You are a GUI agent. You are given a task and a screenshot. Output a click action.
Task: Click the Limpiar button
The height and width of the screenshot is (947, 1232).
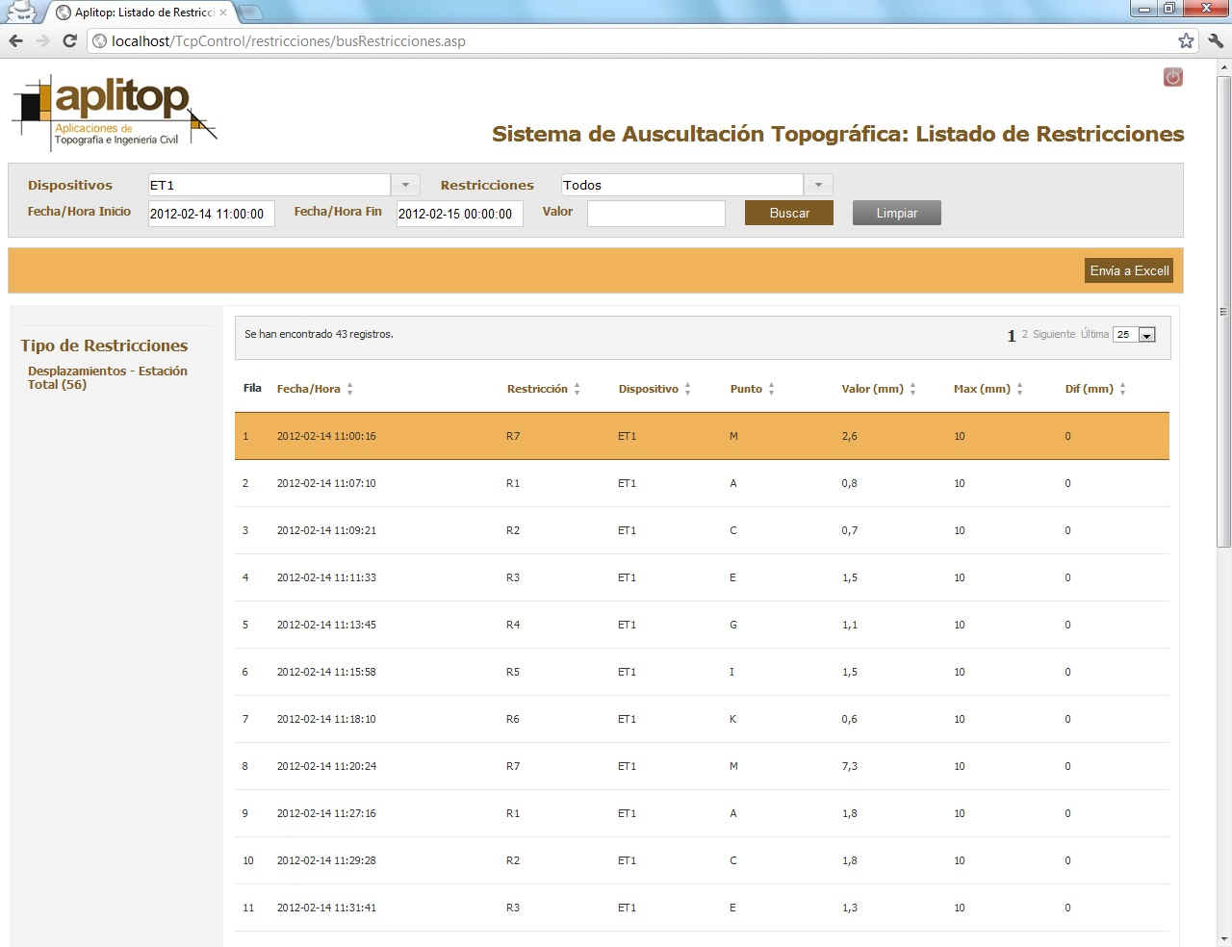click(x=896, y=213)
